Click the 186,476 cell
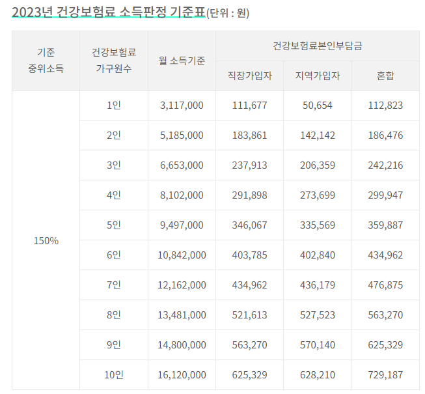 [385, 135]
